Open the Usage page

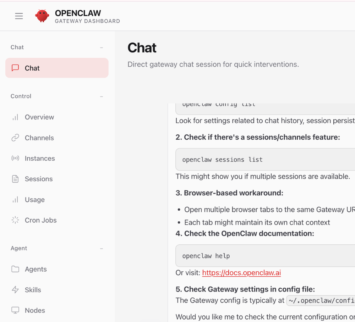pos(35,200)
